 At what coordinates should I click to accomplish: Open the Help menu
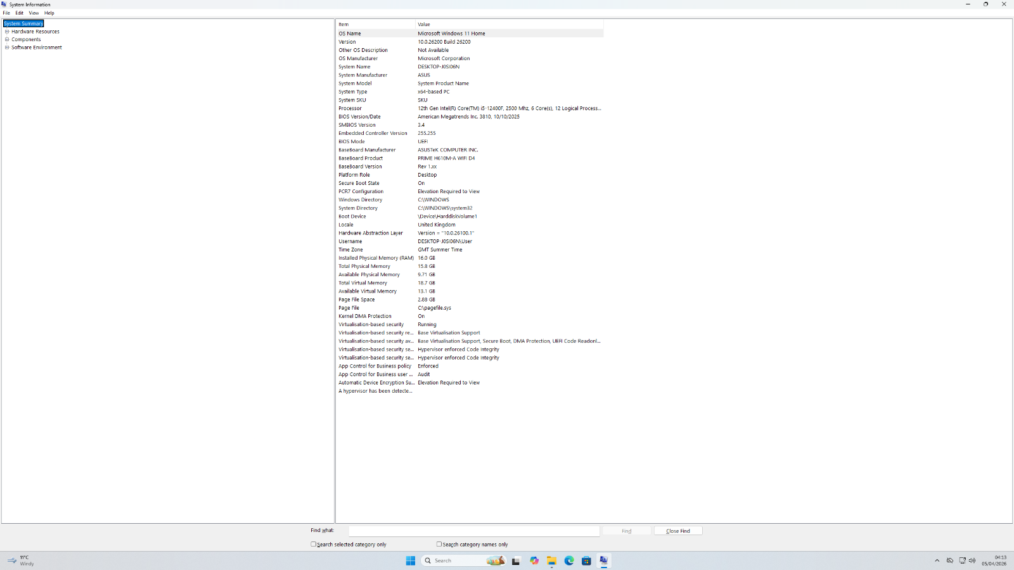49,13
